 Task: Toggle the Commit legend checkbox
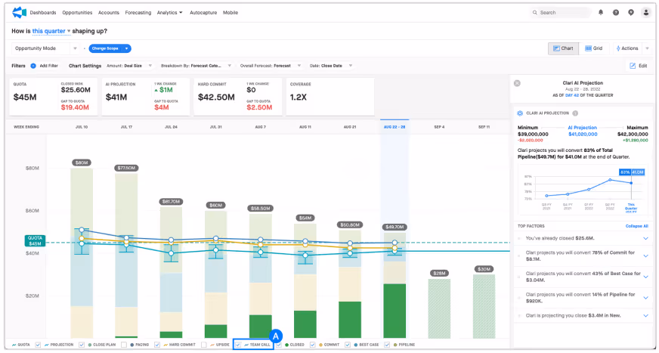tap(313, 345)
